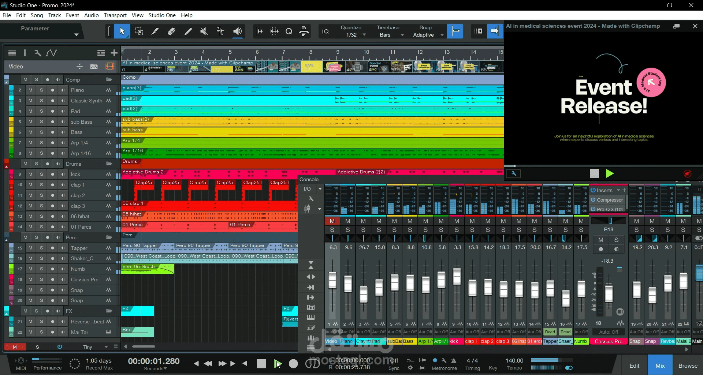
Task: Click the Quantize Q icon
Action: click(289, 31)
